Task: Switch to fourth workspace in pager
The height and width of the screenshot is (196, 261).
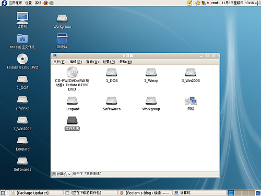Action: pyautogui.click(x=252, y=193)
